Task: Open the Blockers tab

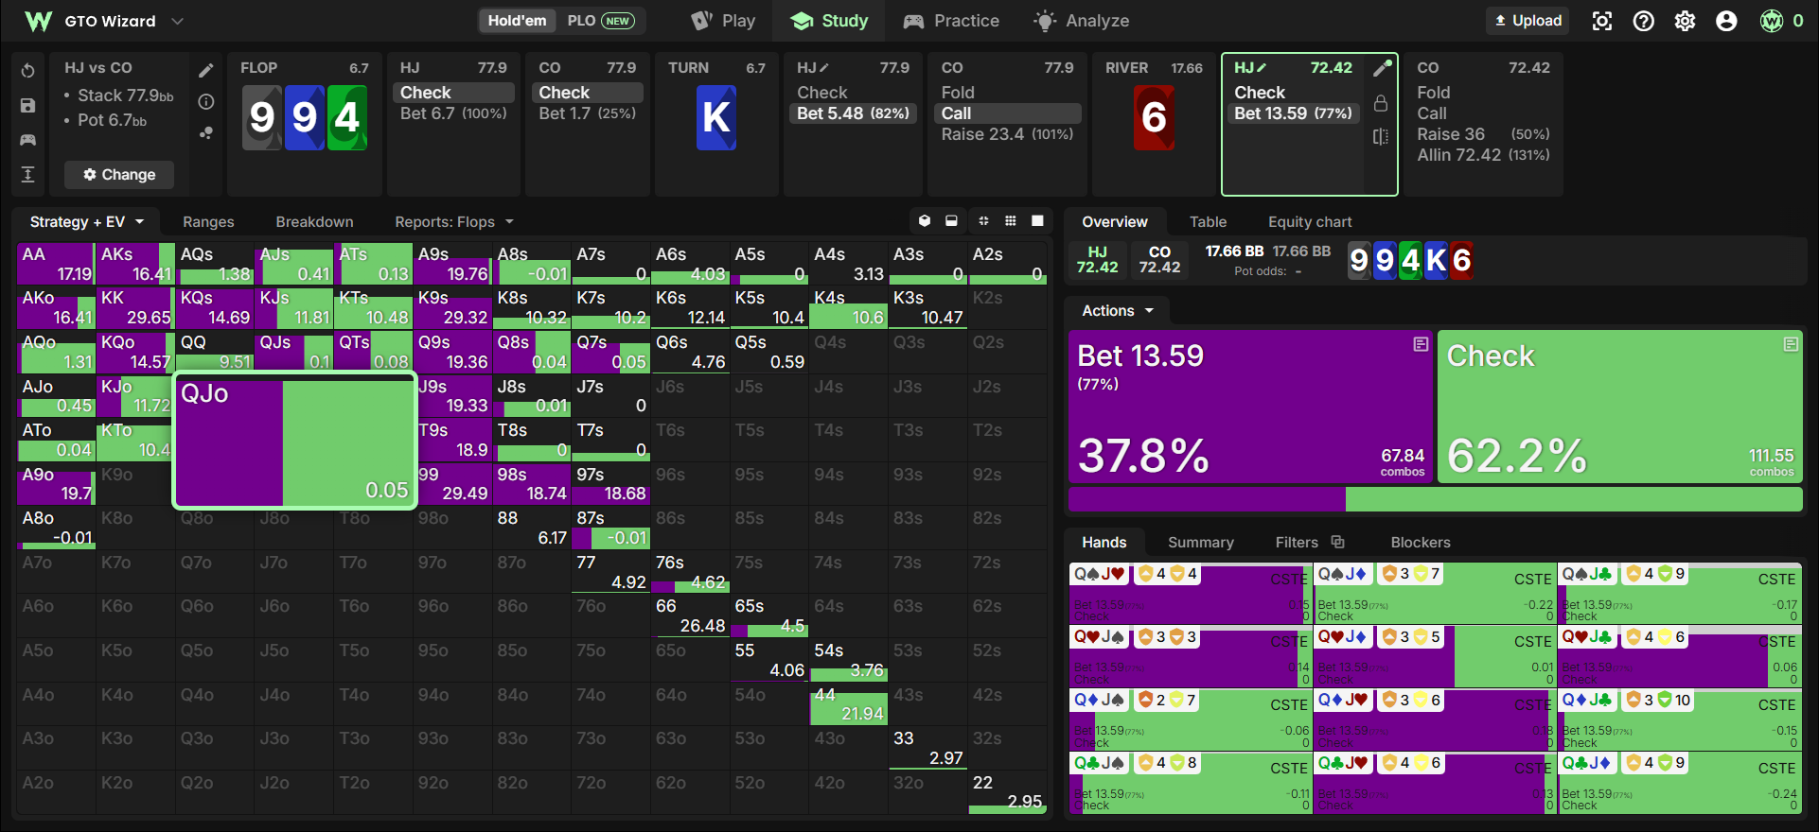Action: 1421,542
